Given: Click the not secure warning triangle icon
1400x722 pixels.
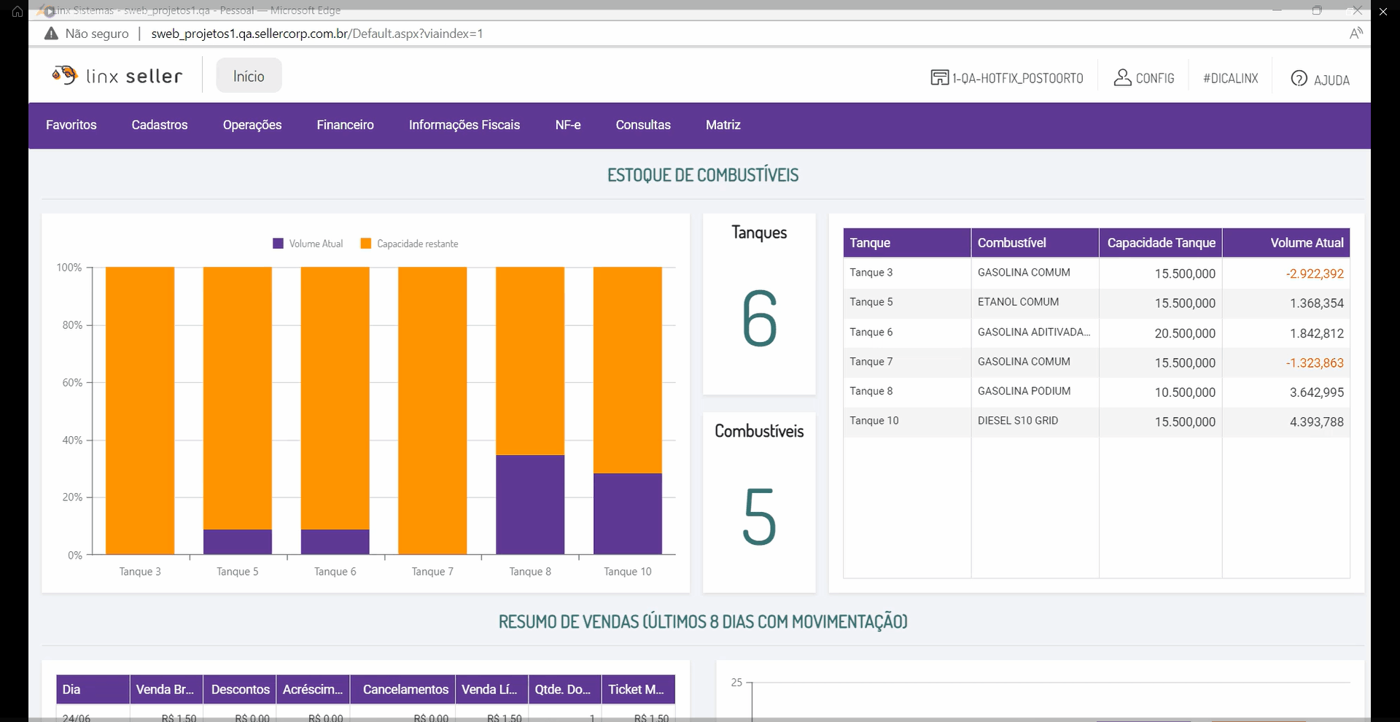Looking at the screenshot, I should pyautogui.click(x=51, y=34).
